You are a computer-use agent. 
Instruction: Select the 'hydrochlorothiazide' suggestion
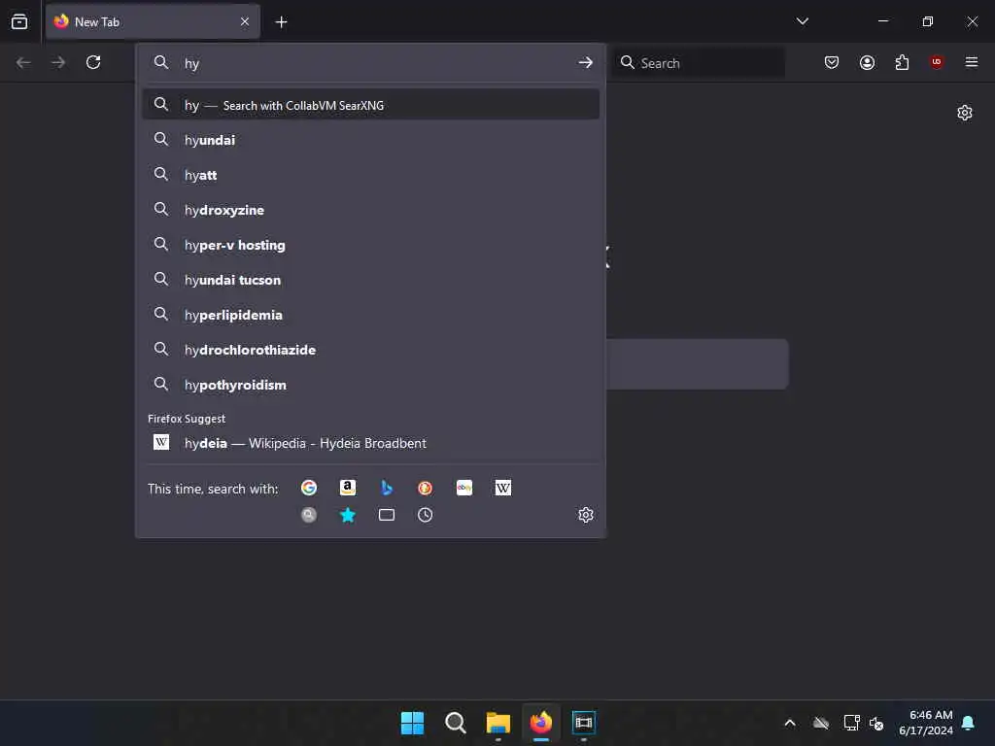tap(370, 350)
